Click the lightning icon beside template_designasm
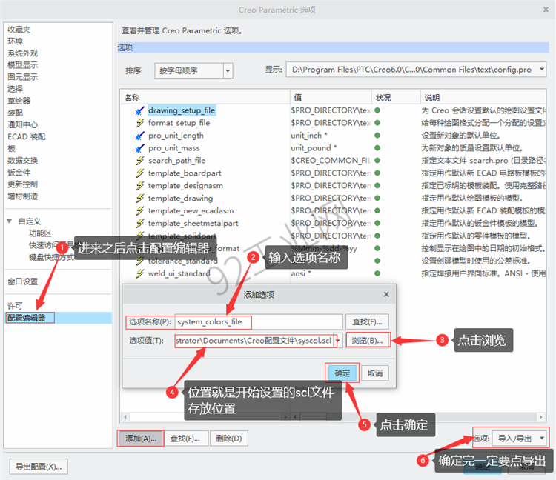Screen dimensions: 556x480 (x=139, y=186)
